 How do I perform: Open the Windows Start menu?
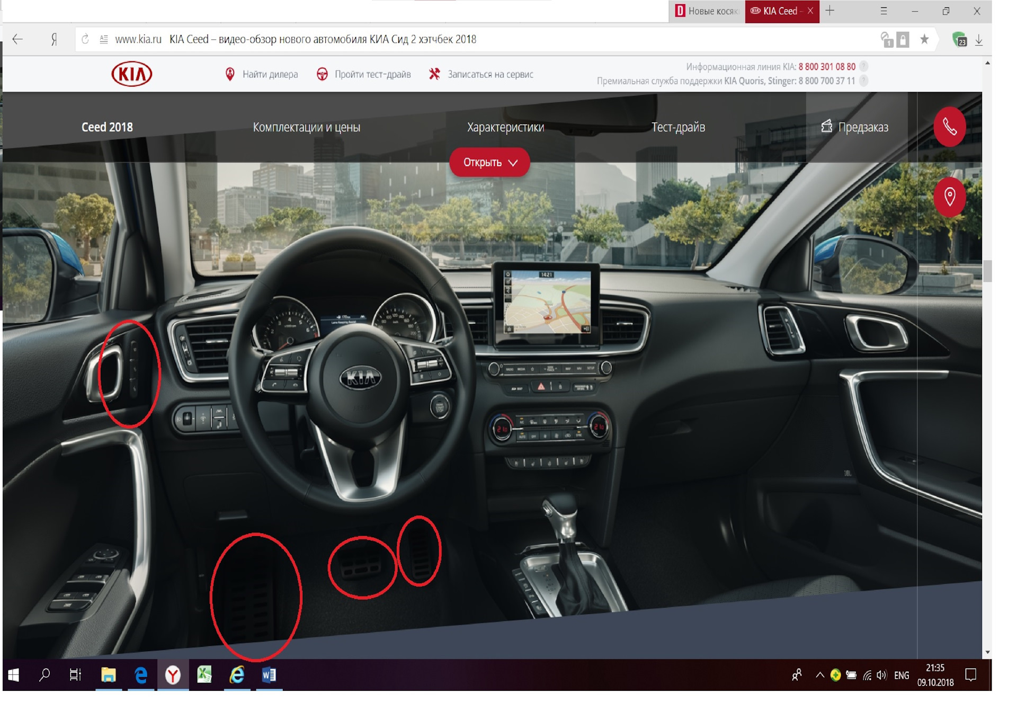tap(14, 674)
